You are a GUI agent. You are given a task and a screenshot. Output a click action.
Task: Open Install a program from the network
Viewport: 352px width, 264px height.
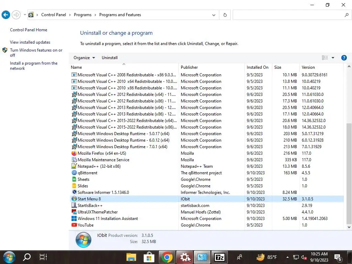click(x=34, y=66)
